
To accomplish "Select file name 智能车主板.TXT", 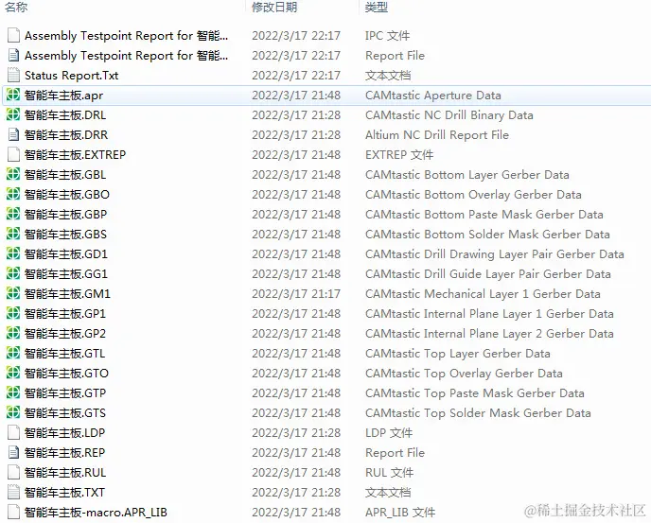I will coord(64,493).
